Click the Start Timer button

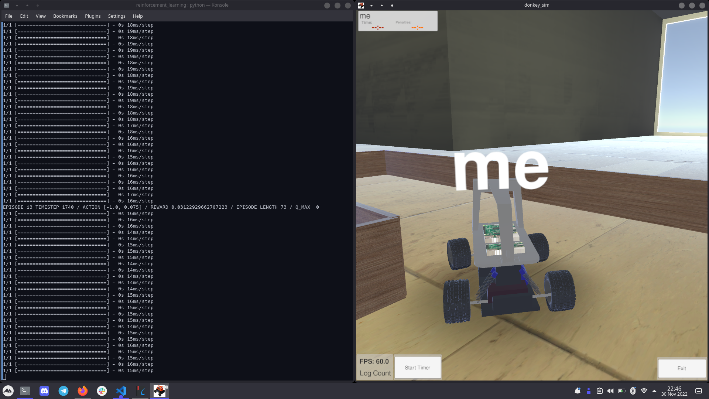[x=417, y=368]
